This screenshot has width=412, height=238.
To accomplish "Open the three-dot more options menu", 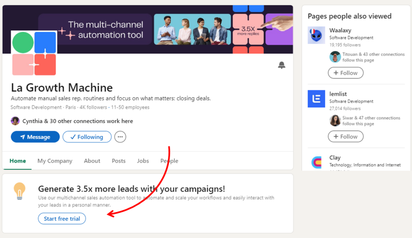I will point(120,137).
